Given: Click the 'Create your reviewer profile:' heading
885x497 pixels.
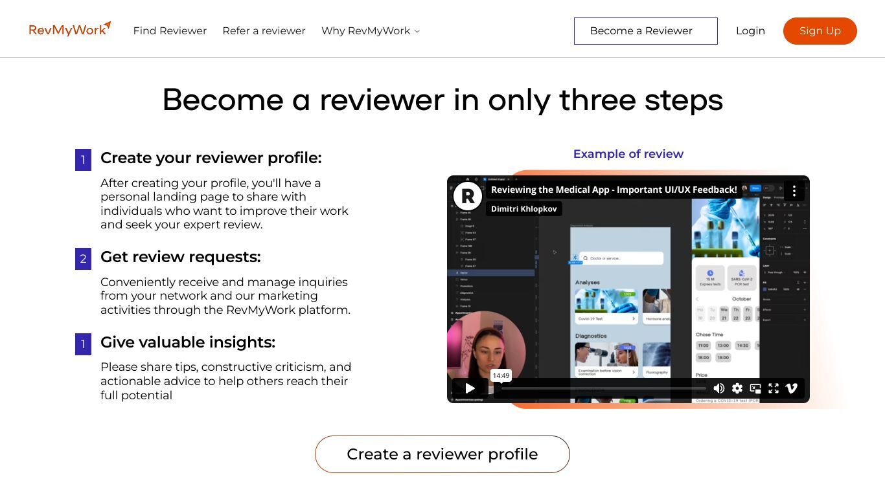Looking at the screenshot, I should (x=211, y=158).
